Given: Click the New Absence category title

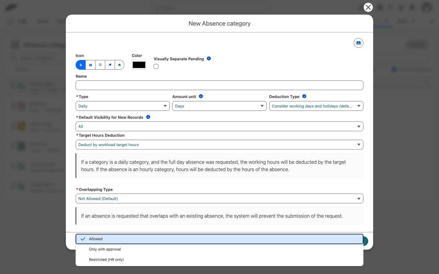Looking at the screenshot, I should (x=220, y=23).
